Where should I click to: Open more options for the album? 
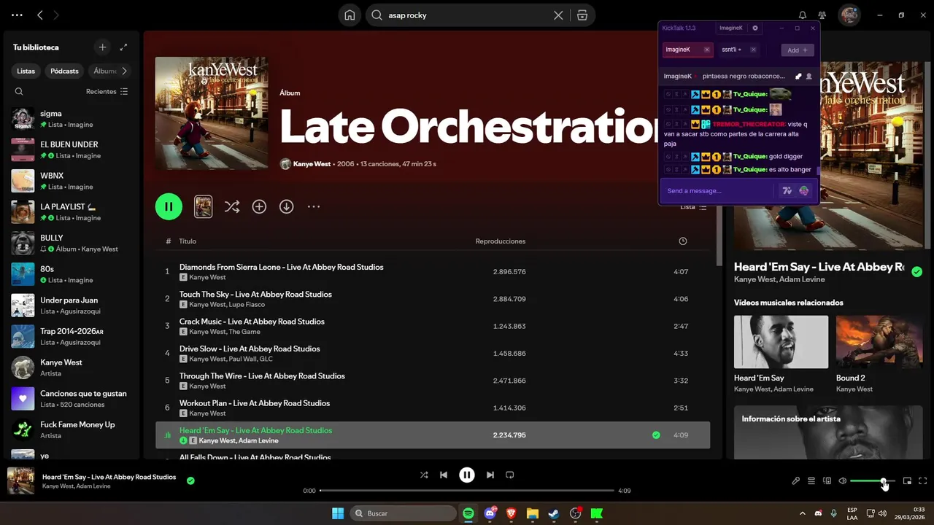[x=314, y=206]
